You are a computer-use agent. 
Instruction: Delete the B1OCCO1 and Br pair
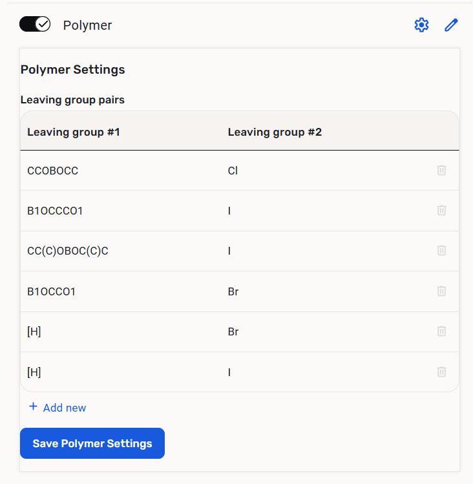pos(441,291)
